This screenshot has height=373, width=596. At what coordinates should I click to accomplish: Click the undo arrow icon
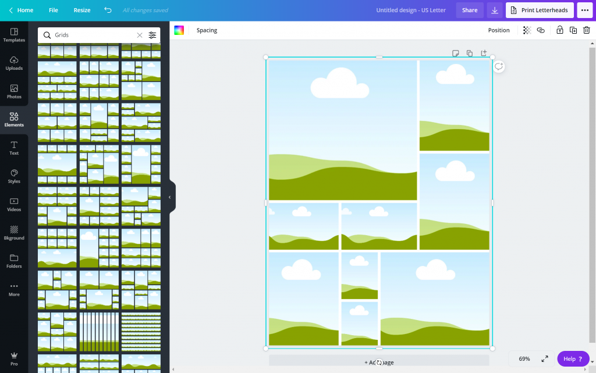click(108, 10)
